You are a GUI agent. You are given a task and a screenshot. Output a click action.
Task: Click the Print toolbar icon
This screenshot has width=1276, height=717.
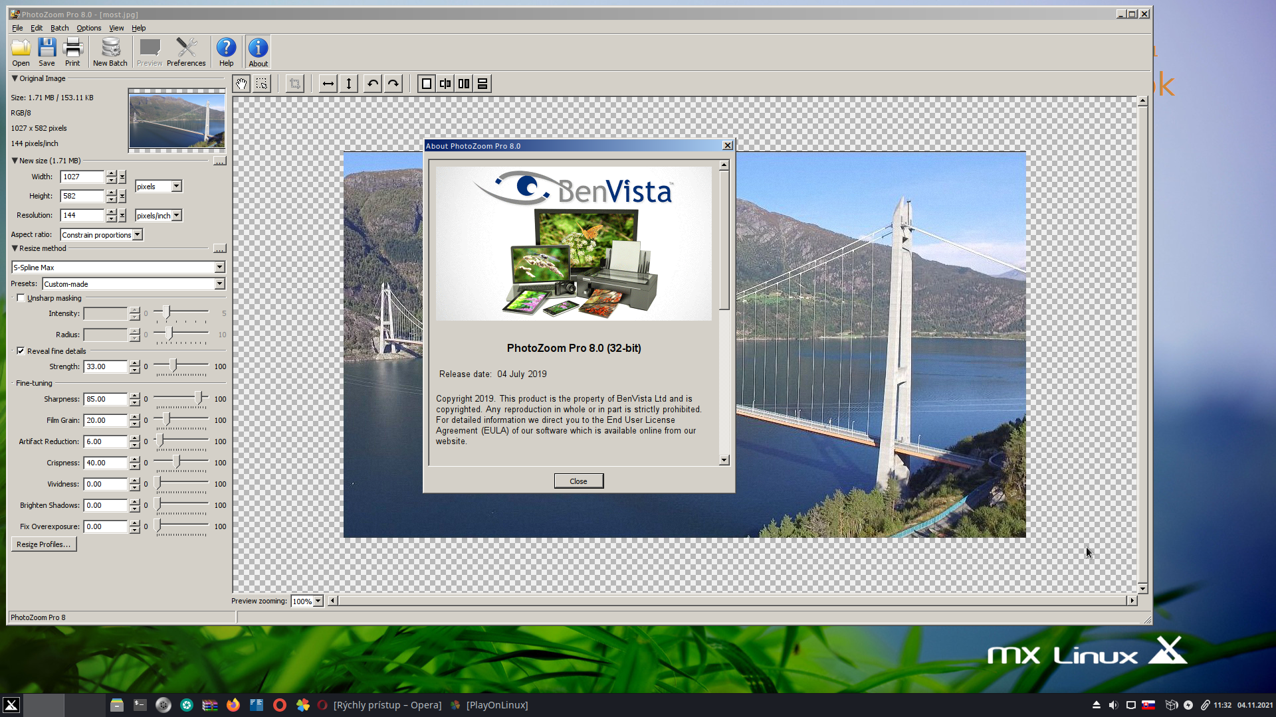tap(72, 52)
